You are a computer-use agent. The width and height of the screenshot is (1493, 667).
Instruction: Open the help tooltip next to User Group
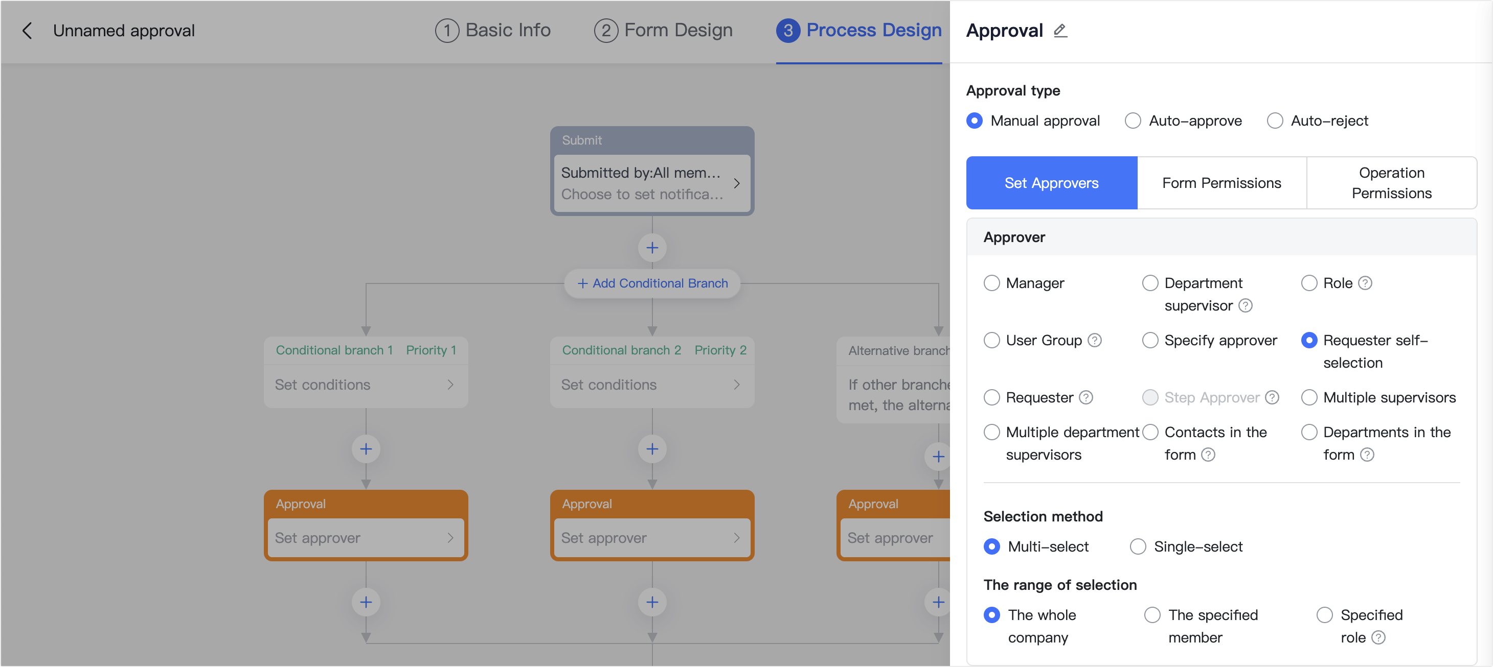pos(1095,341)
